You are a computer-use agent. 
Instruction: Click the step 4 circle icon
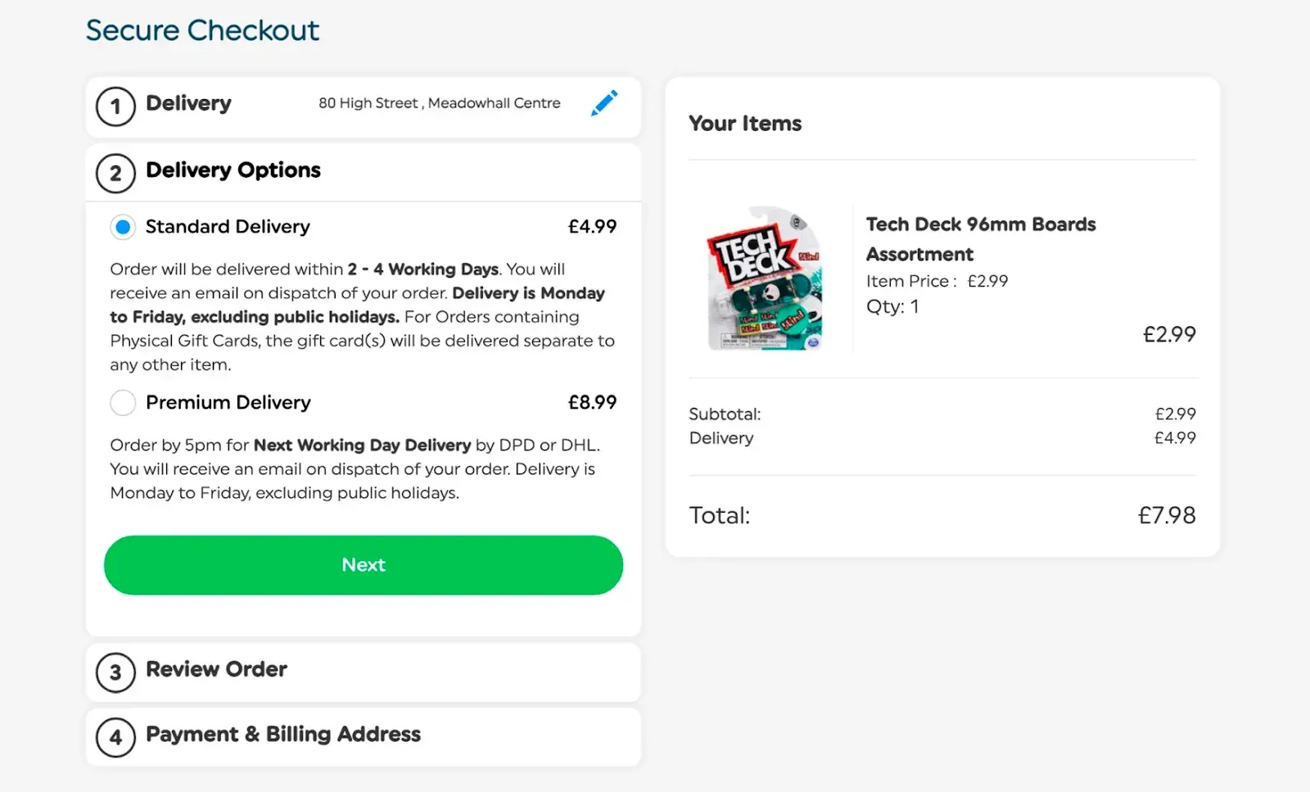point(115,737)
